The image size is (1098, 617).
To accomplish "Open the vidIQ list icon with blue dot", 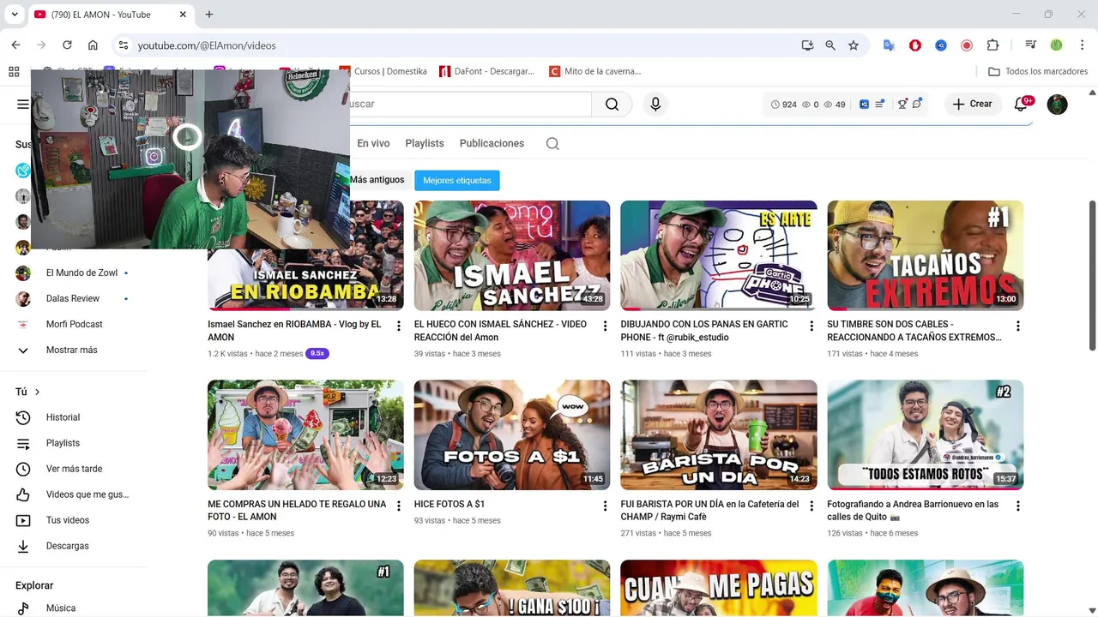I will tap(879, 104).
